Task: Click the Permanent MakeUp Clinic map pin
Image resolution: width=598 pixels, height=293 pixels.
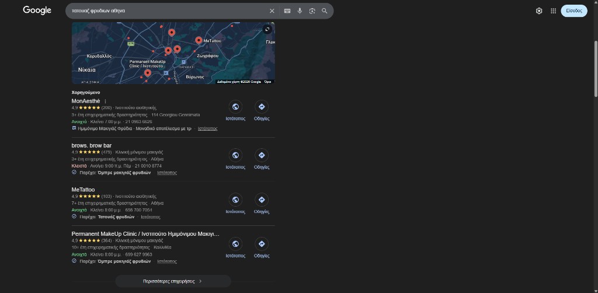Action: coord(148,73)
